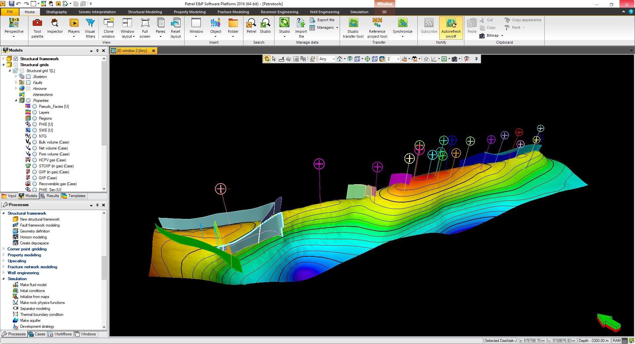Viewport: 635px width, 344px height.
Task: Toggle Autorefresh on/off
Action: coord(451,28)
